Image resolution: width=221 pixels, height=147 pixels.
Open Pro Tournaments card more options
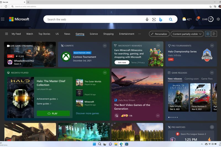tap(212, 46)
